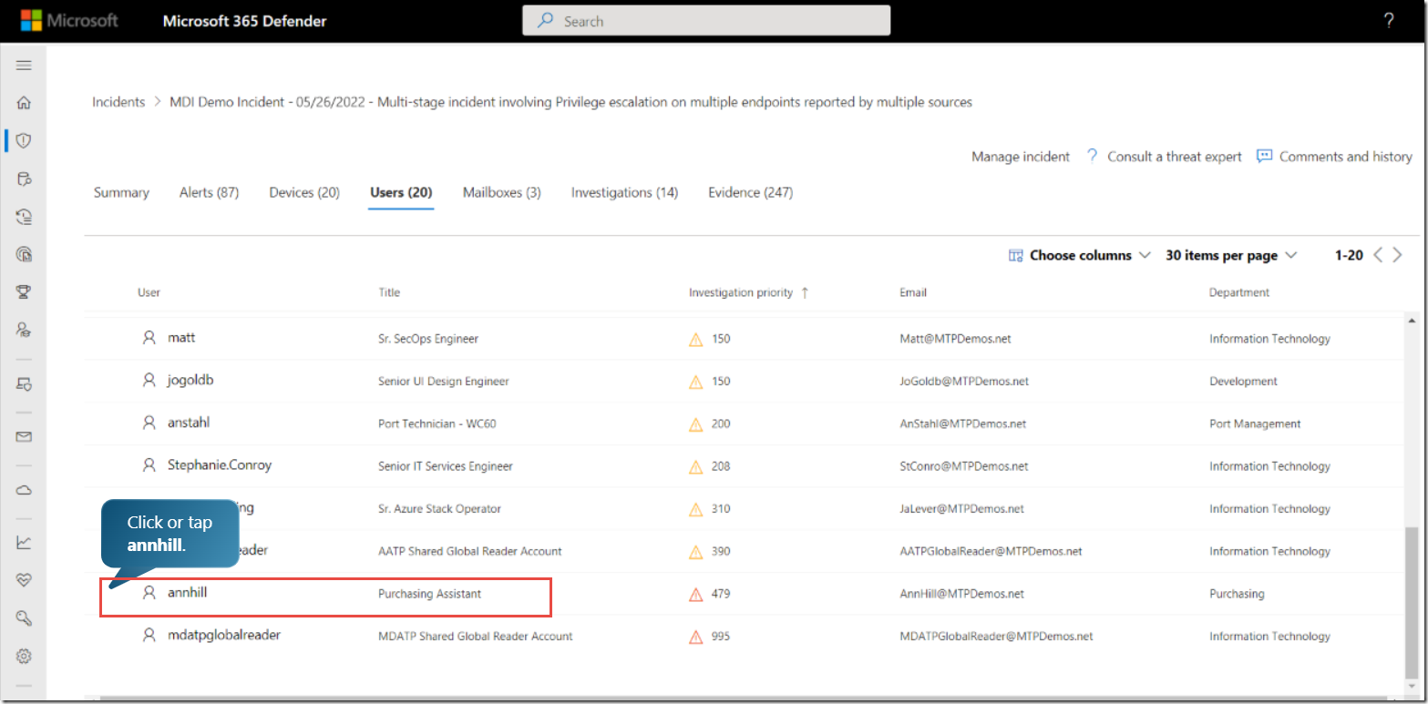Image resolution: width=1428 pixels, height=704 pixels.
Task: Click user icon next to mdatpglobalreader
Action: (149, 636)
